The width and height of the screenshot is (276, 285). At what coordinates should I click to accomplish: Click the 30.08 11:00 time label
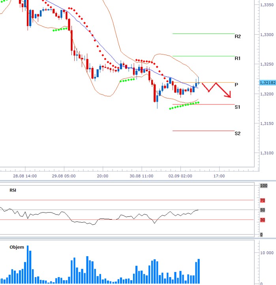coord(141,176)
